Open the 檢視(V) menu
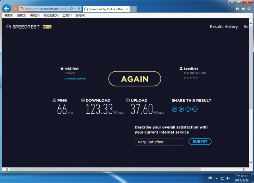This screenshot has width=254, height=183. click(35, 15)
